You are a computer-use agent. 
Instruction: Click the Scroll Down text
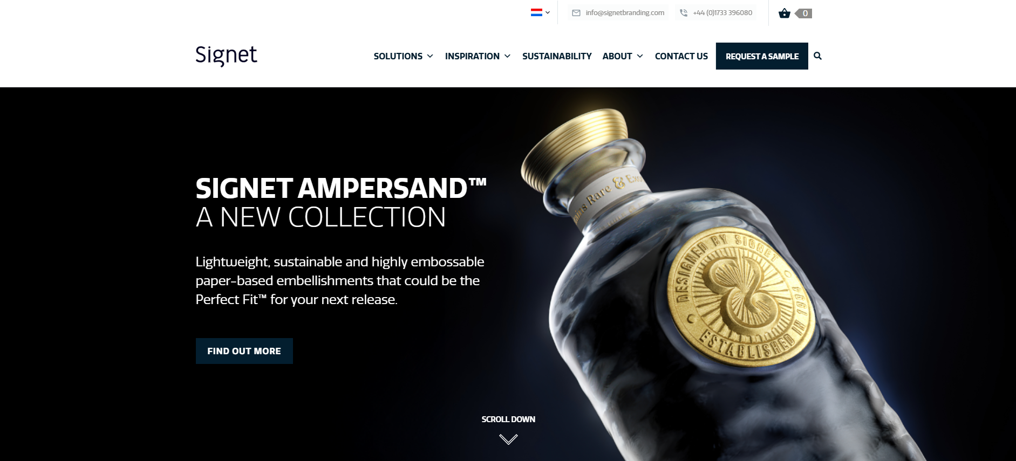[x=508, y=419]
